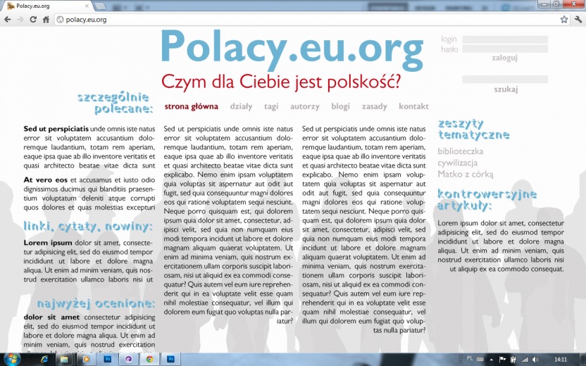
Task: Open the PL input language selector
Action: click(470, 358)
